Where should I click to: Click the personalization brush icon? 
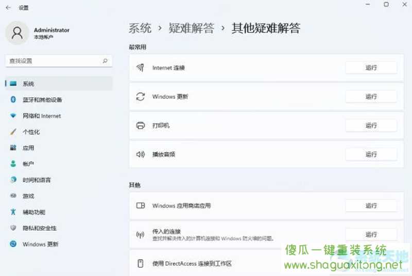tap(13, 132)
